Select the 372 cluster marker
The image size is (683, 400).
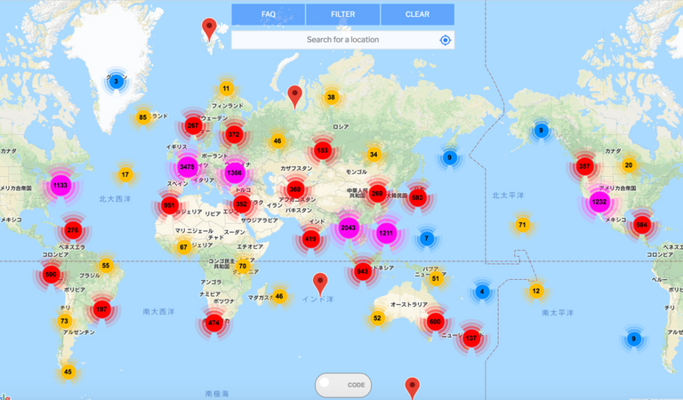coord(234,134)
